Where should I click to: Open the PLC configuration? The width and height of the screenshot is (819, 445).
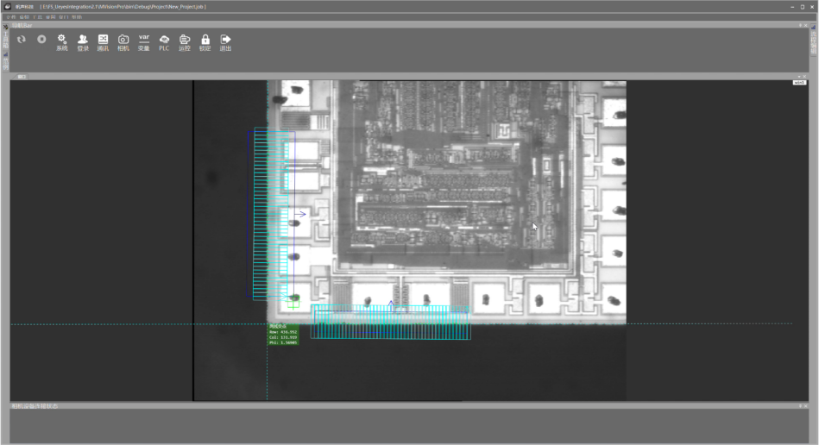coord(164,42)
